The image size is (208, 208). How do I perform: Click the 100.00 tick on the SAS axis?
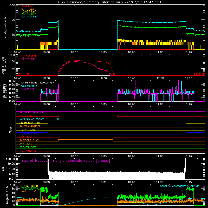(10, 159)
